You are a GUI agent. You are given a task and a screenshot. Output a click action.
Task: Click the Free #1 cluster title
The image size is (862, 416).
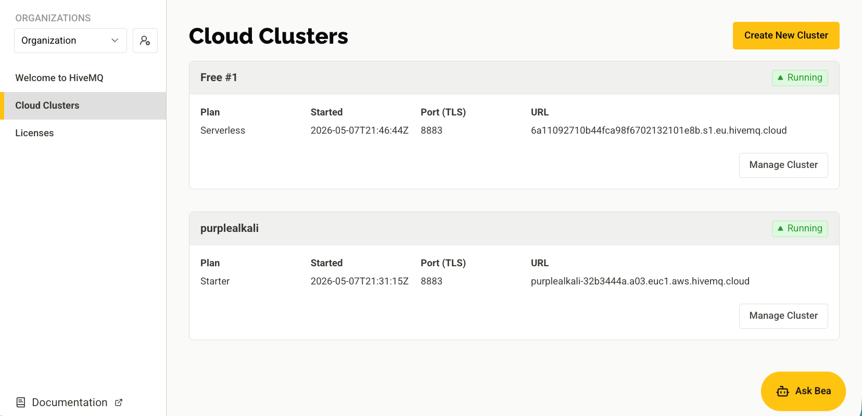pyautogui.click(x=219, y=77)
